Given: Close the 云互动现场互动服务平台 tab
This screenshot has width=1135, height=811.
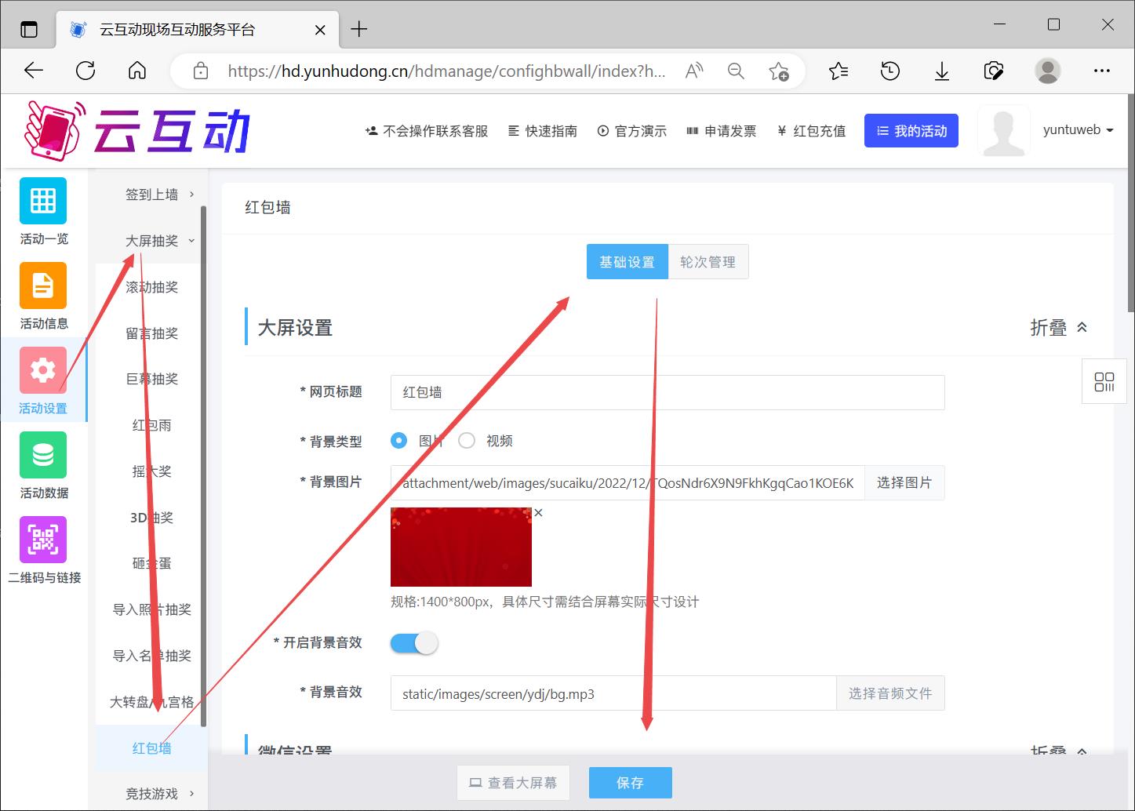Looking at the screenshot, I should [x=320, y=30].
